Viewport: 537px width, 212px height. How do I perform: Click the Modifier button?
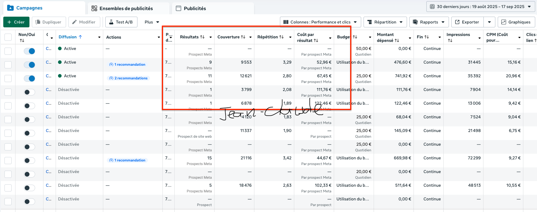(x=84, y=22)
